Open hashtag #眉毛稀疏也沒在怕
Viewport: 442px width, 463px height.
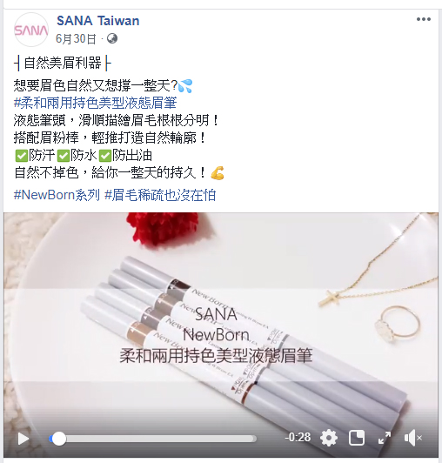click(x=160, y=195)
